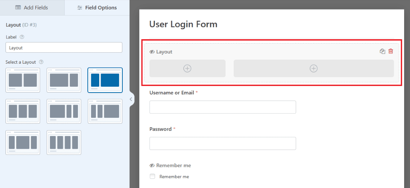Choose the two equal columns layout
Screen dimensions: 410x188
tap(23, 80)
